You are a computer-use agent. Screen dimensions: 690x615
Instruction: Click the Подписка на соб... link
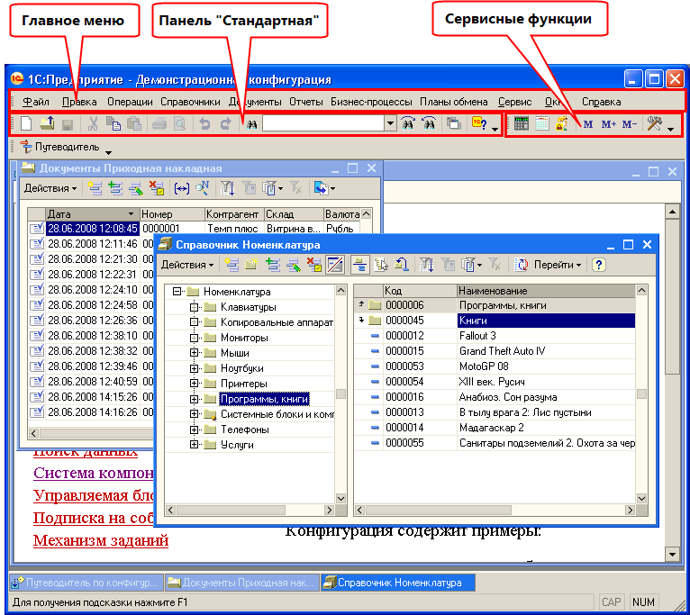[x=94, y=518]
